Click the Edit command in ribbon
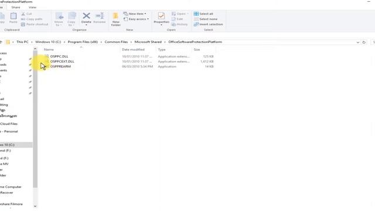 pyautogui.click(x=178, y=19)
